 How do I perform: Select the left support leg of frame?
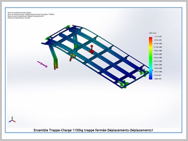pyautogui.click(x=54, y=58)
